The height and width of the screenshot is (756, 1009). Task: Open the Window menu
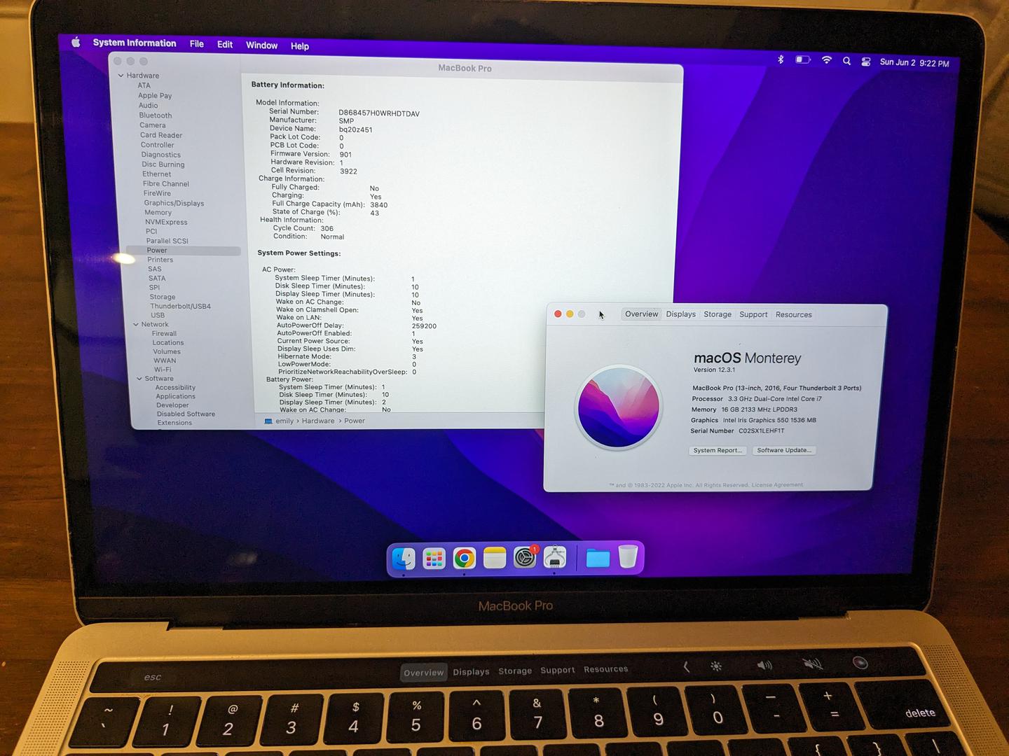[x=261, y=45]
